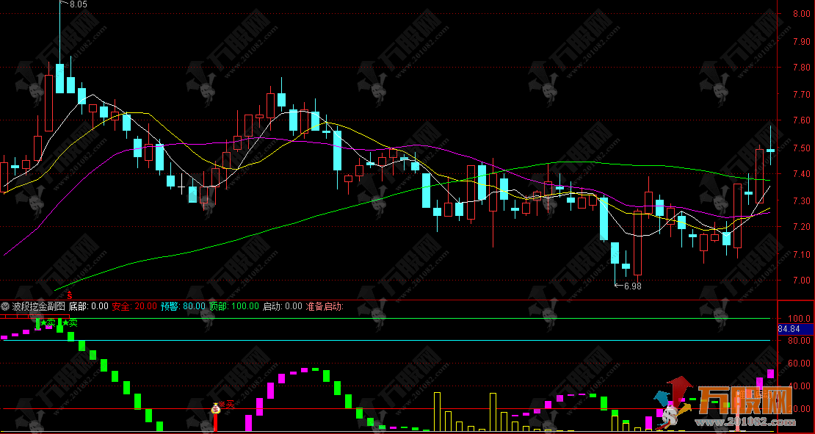Screen dimensions: 815x434
Task: Click the 7.30 price axis label
Action: click(x=802, y=200)
